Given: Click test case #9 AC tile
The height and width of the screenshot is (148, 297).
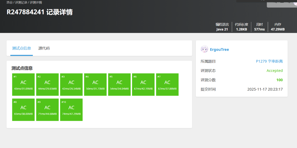Looking at the screenshot, I should [47, 110].
